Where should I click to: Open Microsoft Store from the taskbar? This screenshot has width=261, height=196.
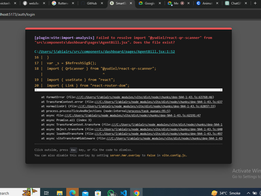coord(98,193)
